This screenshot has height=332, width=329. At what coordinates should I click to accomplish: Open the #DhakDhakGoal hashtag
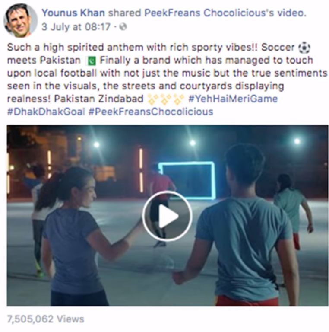(x=46, y=112)
